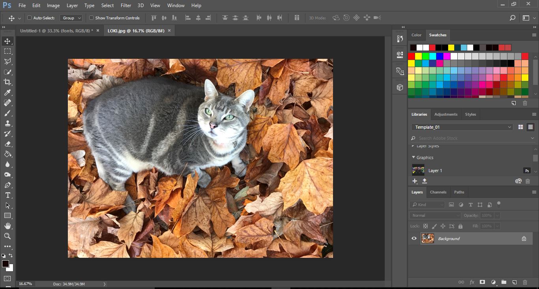Screen dimensions: 539x289
Task: Select the History Brush tool
Action: pos(7,133)
